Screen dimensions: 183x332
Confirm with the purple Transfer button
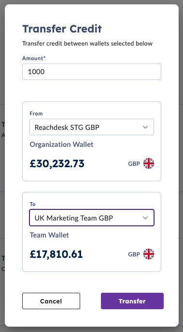coord(132,301)
